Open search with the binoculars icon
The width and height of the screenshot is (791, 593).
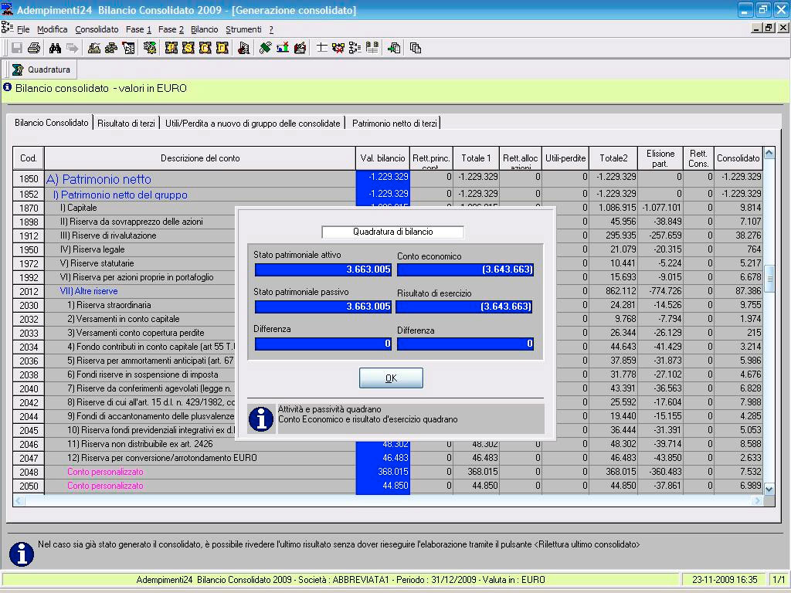pos(55,48)
